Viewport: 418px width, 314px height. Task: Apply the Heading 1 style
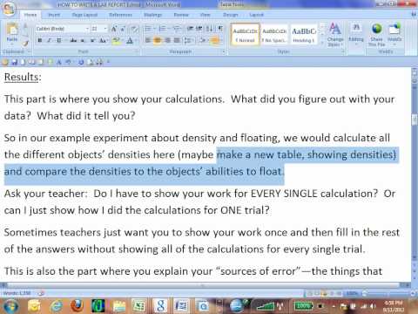pyautogui.click(x=304, y=35)
